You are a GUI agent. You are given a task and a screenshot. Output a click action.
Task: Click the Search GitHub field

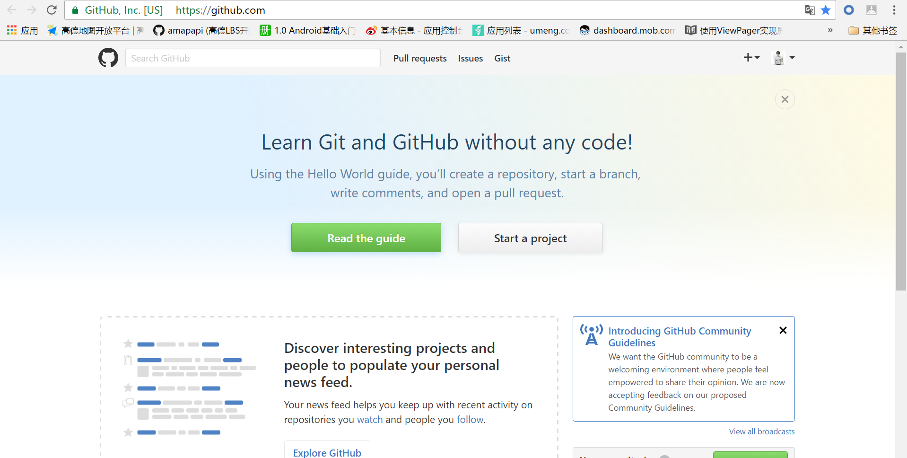(253, 58)
